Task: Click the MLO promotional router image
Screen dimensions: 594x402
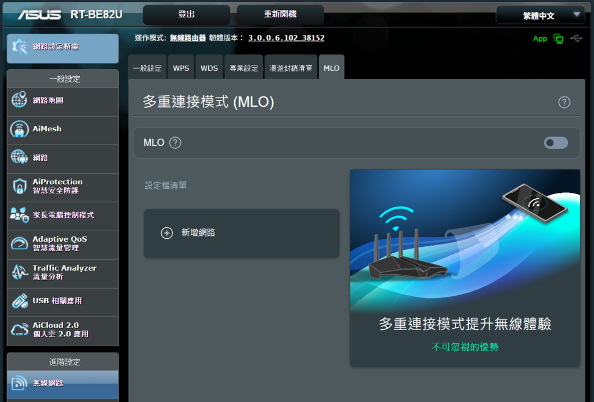Action: point(465,240)
